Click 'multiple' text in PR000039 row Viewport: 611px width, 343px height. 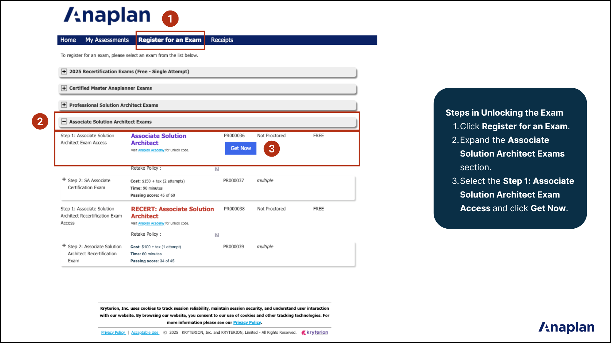click(265, 246)
